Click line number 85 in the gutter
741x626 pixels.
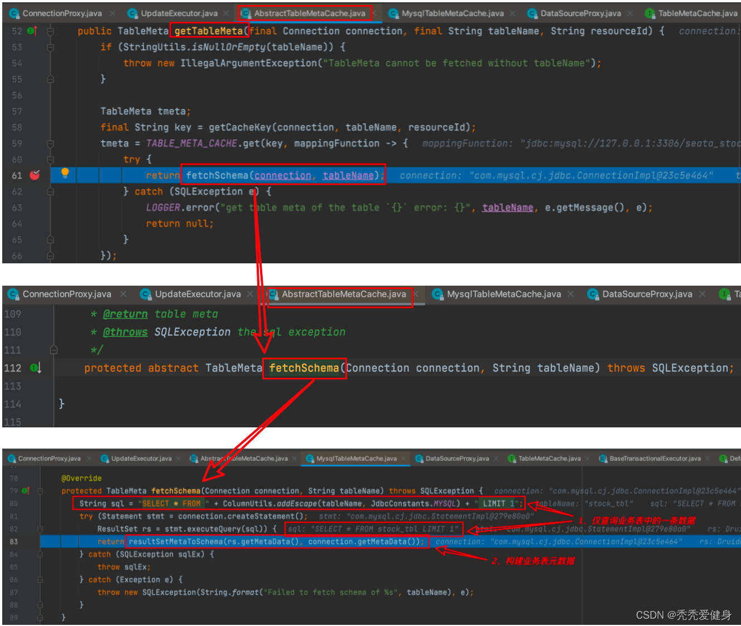click(14, 567)
